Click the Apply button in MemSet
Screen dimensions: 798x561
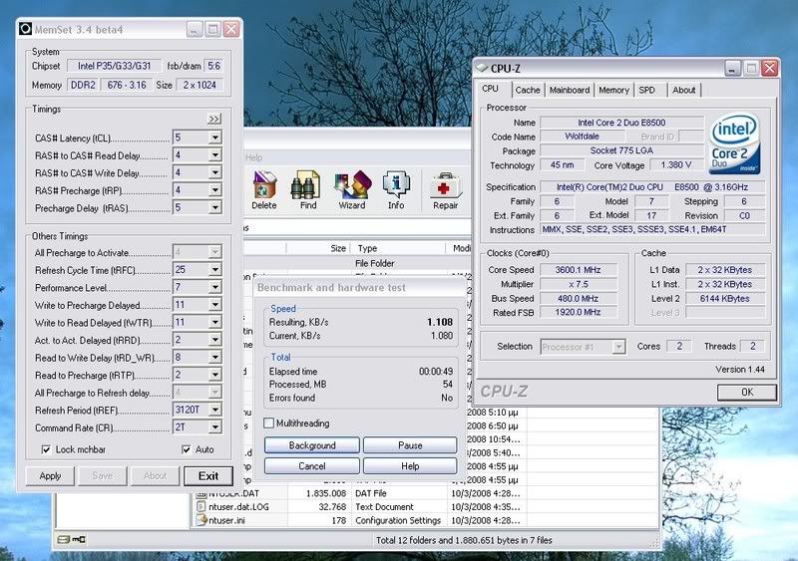(x=50, y=476)
